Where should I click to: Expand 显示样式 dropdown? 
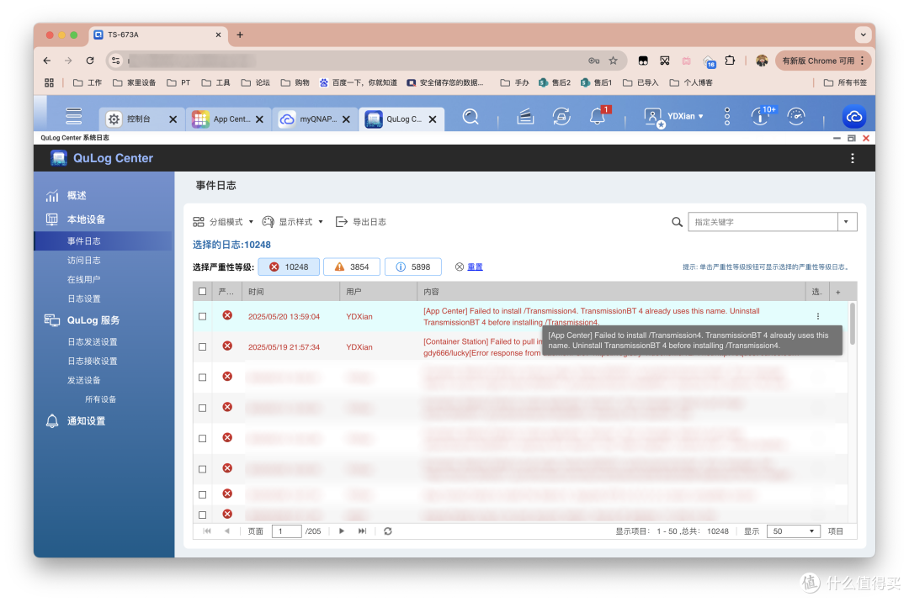coord(293,222)
